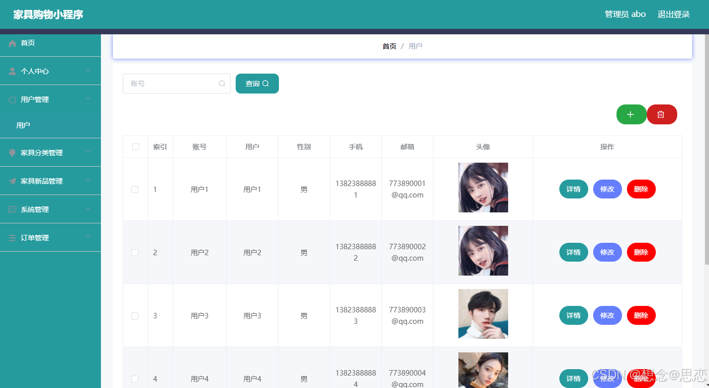Check the checkbox for row 用户3

135,316
